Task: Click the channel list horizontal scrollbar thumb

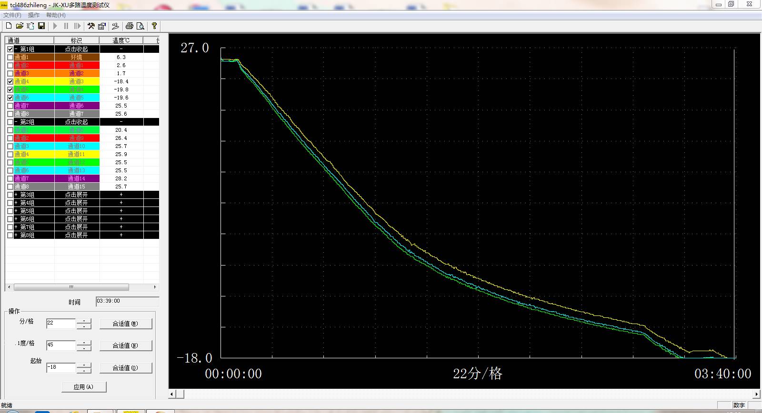Action: pyautogui.click(x=71, y=287)
